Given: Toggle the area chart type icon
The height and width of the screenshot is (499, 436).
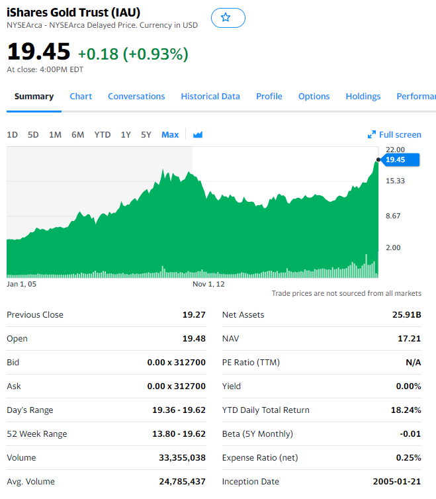Looking at the screenshot, I should (198, 135).
